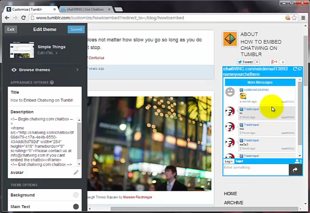Exit the theme editor
The height and width of the screenshot is (213, 310).
(x=11, y=29)
